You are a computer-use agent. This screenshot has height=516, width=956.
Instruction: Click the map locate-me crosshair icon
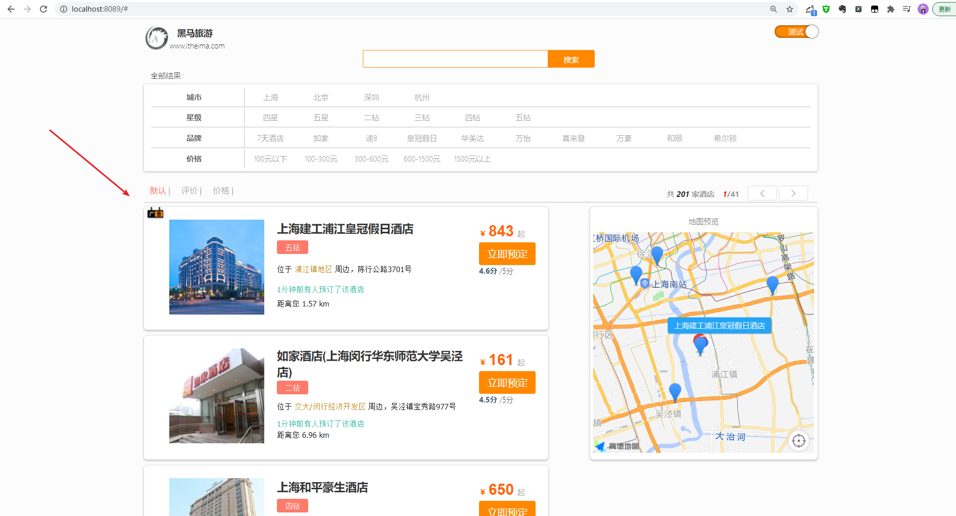tap(798, 441)
